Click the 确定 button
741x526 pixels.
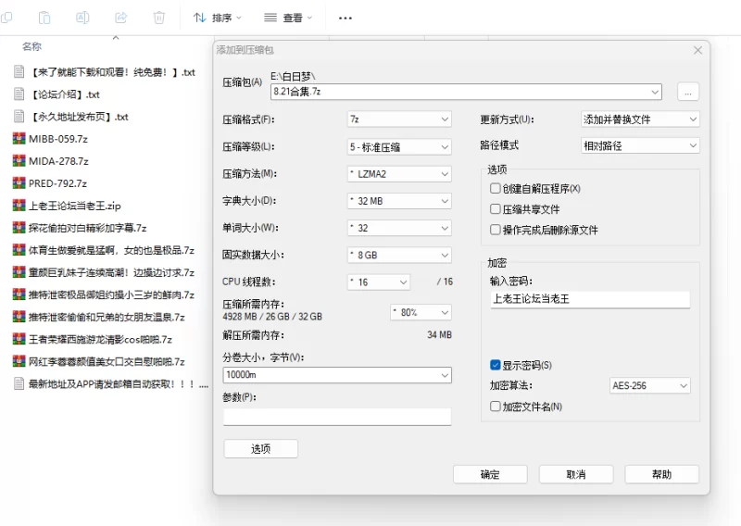click(x=490, y=474)
